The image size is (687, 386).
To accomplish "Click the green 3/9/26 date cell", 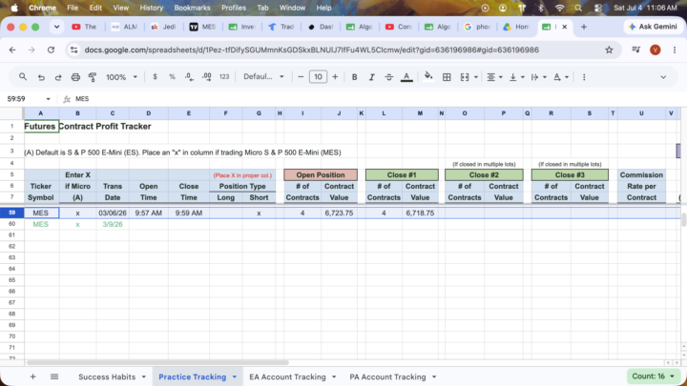I will 113,224.
